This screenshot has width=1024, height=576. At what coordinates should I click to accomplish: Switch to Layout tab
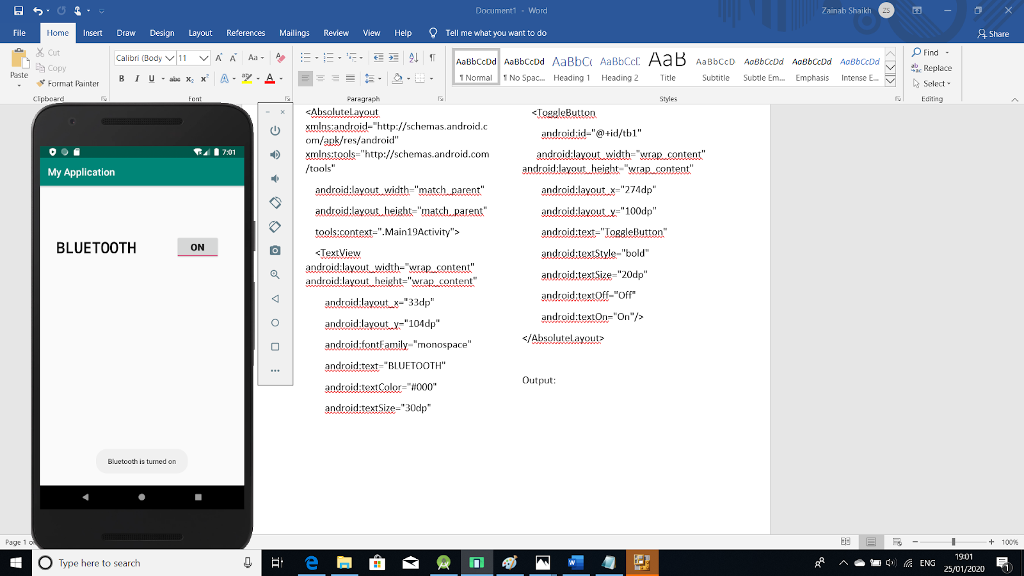[200, 33]
